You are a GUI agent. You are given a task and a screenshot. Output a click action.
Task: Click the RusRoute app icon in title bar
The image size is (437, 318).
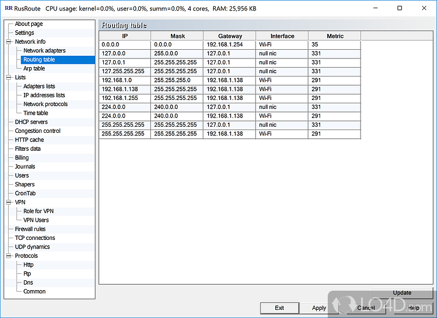[8, 9]
